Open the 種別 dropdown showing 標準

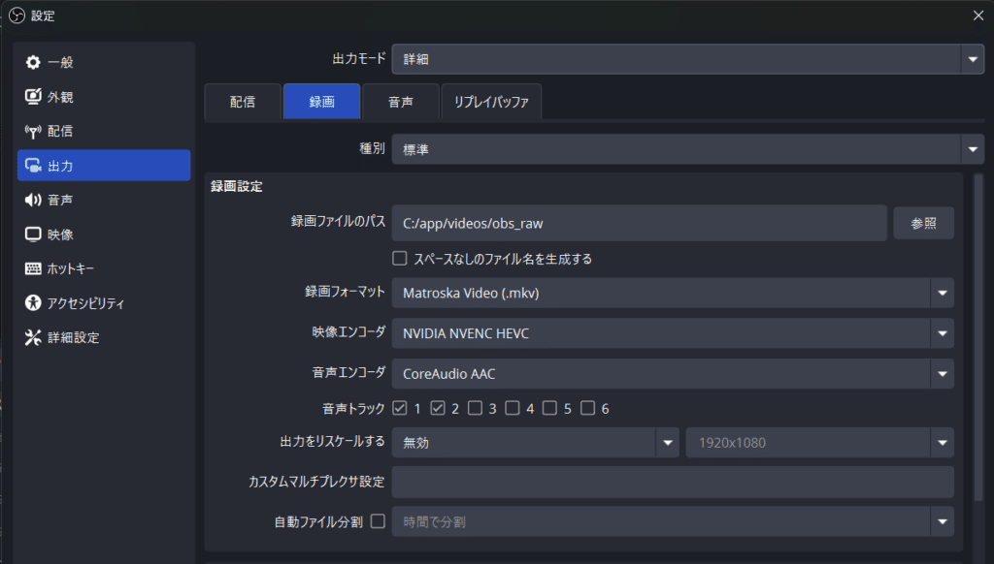click(688, 149)
